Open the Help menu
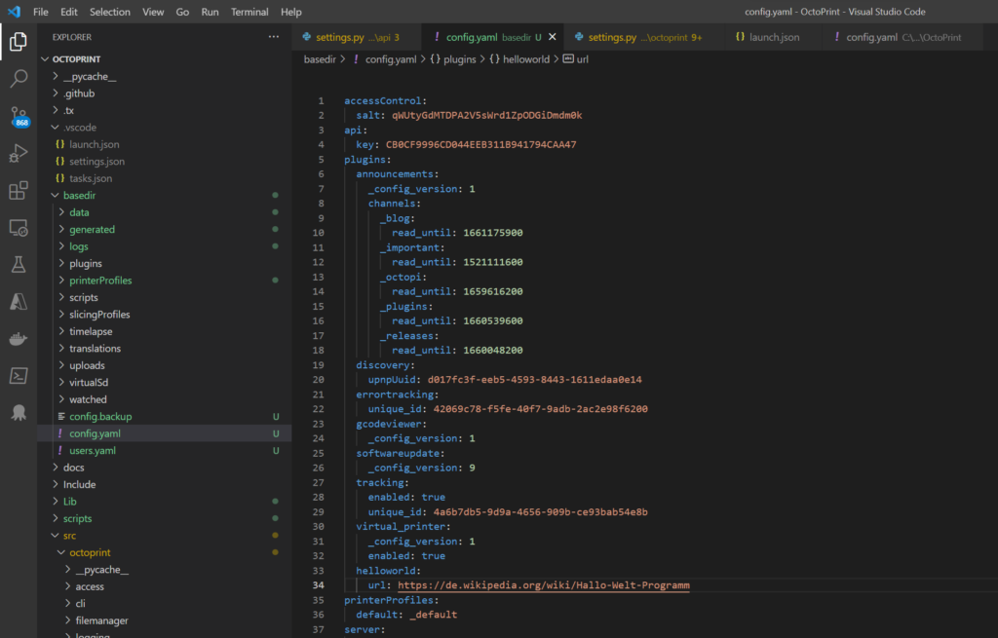Image resolution: width=998 pixels, height=638 pixels. coord(290,12)
